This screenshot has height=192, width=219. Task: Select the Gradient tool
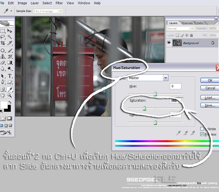[9, 63]
